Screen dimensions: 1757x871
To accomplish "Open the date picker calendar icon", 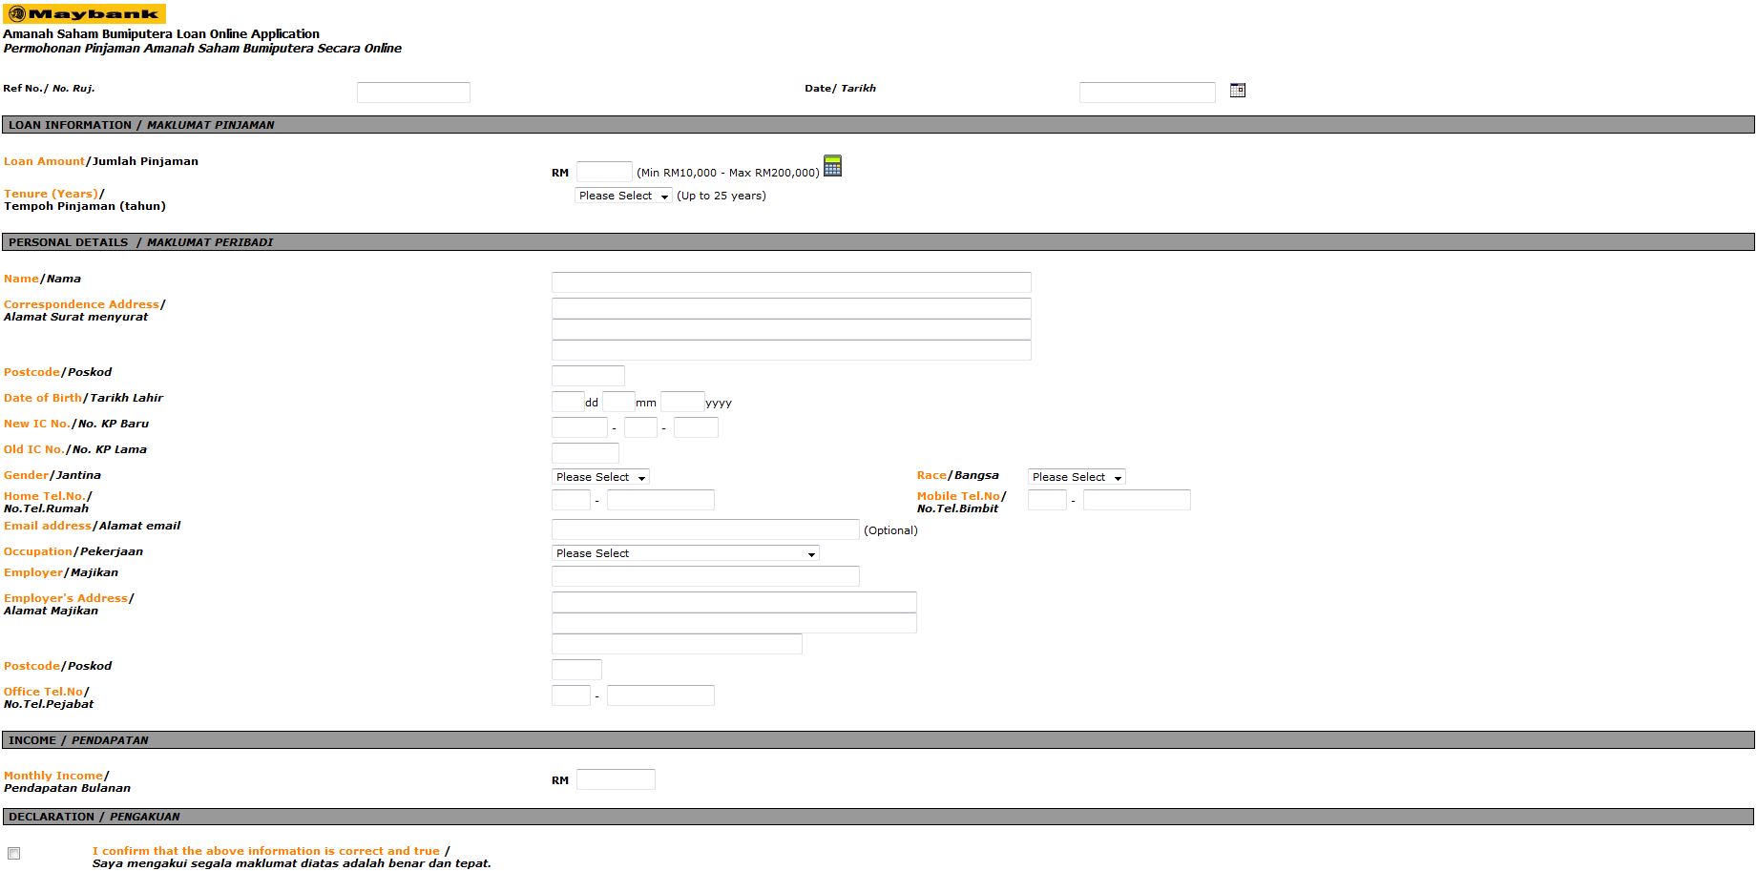I will (x=1237, y=91).
